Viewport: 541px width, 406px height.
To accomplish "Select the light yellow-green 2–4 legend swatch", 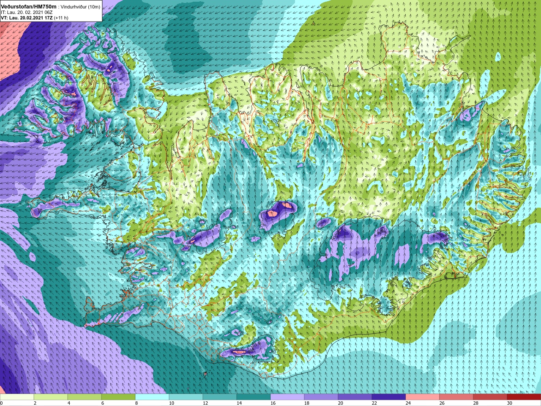I will (x=51, y=397).
